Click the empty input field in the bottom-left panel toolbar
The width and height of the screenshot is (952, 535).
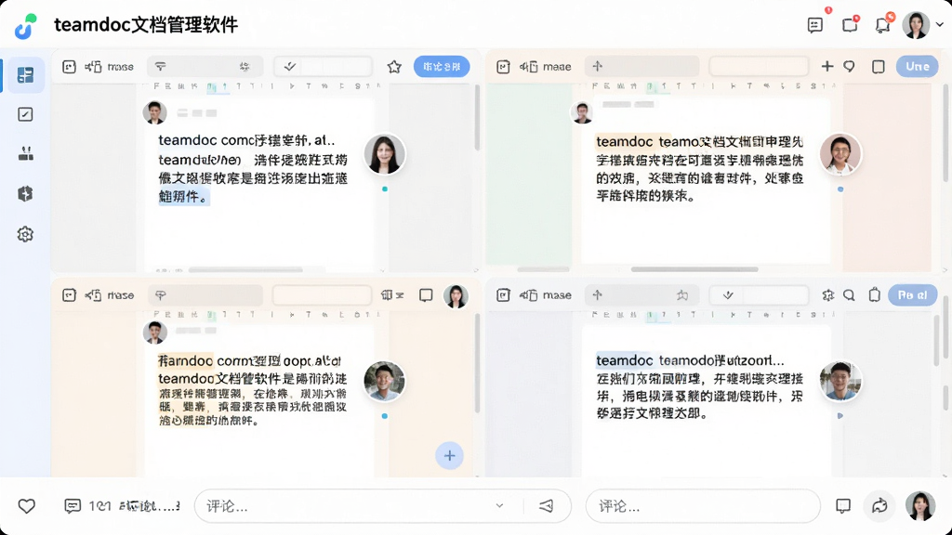tap(322, 295)
